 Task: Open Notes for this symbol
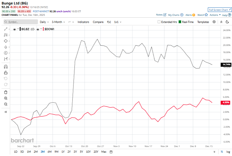tap(161, 15)
